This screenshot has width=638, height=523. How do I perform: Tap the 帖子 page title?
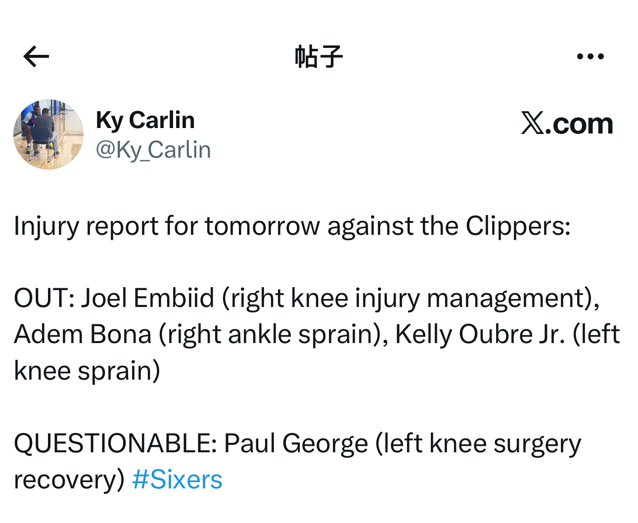pos(319,56)
